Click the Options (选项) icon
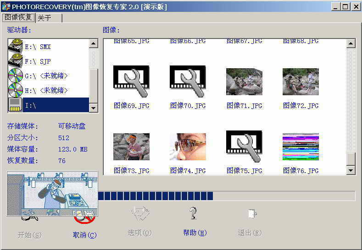Image resolution: width=362 pixels, height=250 pixels. pos(139,214)
